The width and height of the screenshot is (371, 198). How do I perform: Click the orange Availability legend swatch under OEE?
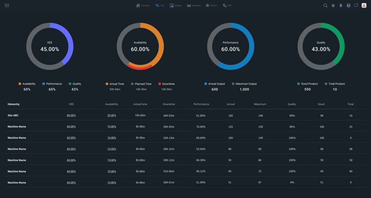tap(20, 84)
